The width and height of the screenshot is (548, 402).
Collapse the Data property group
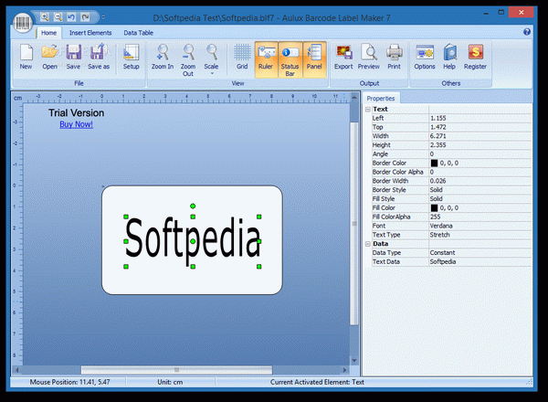pos(368,244)
